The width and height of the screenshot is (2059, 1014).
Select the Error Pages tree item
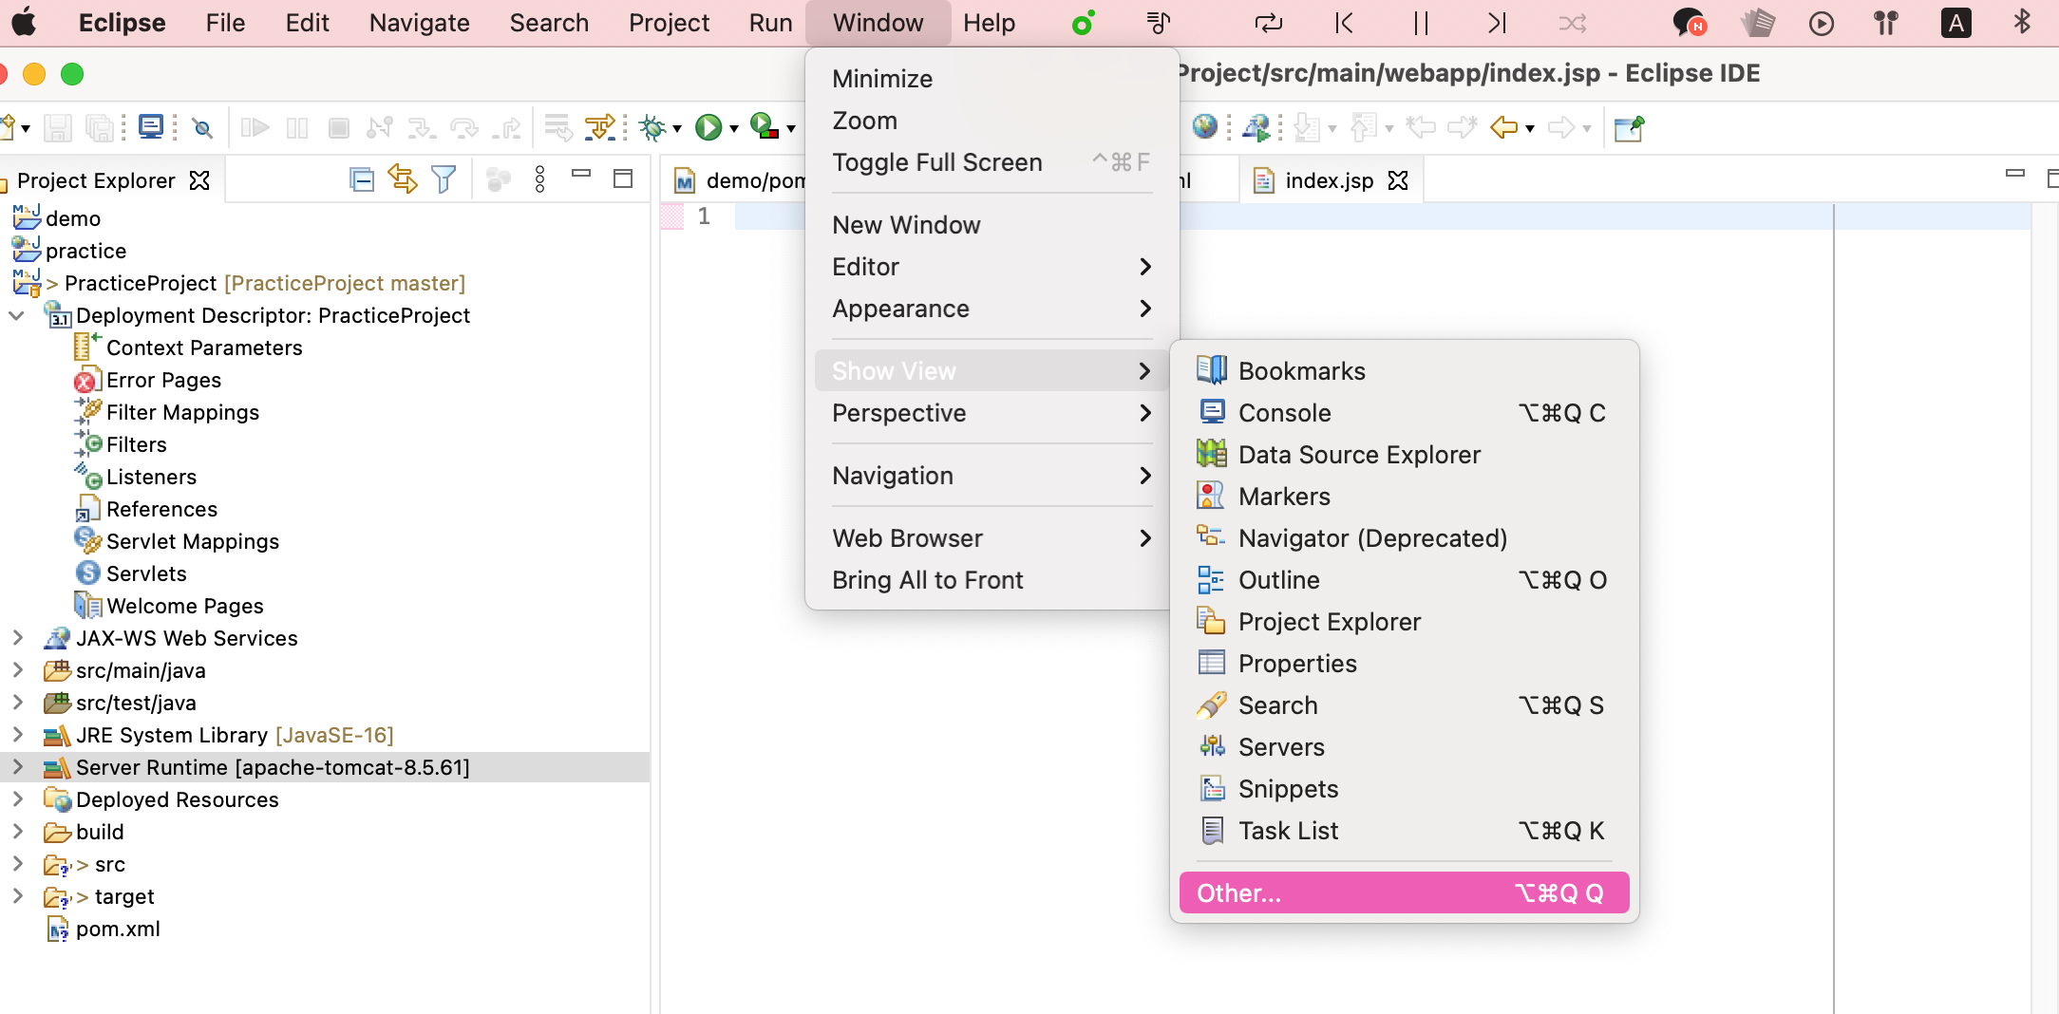click(163, 380)
